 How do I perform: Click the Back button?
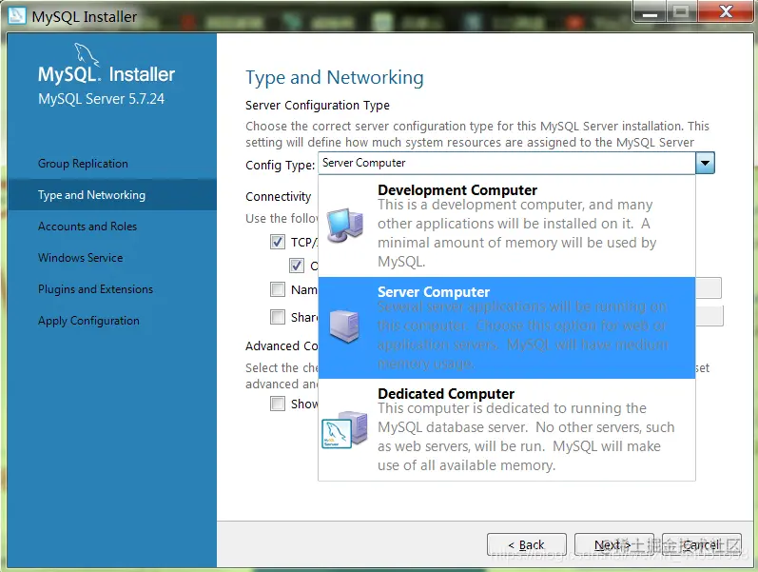click(527, 545)
